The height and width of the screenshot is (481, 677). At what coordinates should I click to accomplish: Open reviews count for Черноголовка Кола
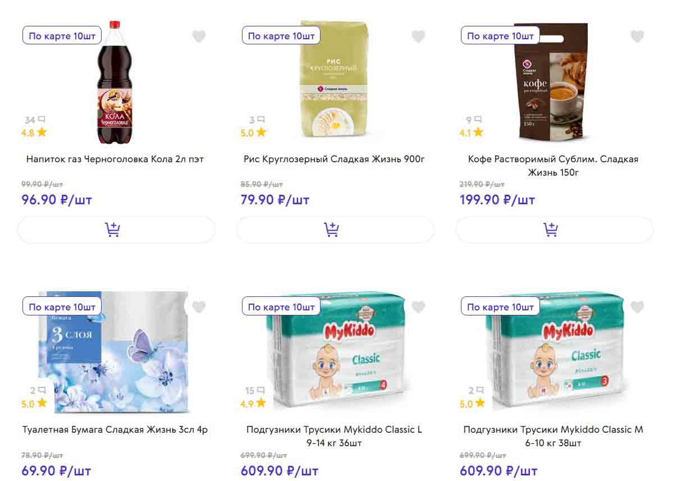point(35,120)
